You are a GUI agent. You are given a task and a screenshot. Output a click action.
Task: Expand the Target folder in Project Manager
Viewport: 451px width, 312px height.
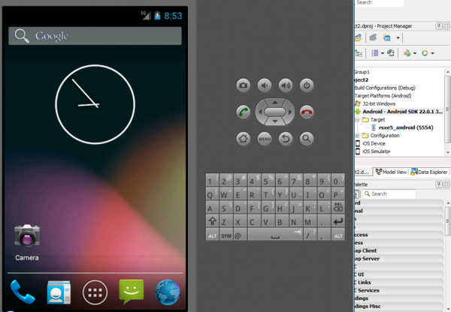pyautogui.click(x=357, y=119)
